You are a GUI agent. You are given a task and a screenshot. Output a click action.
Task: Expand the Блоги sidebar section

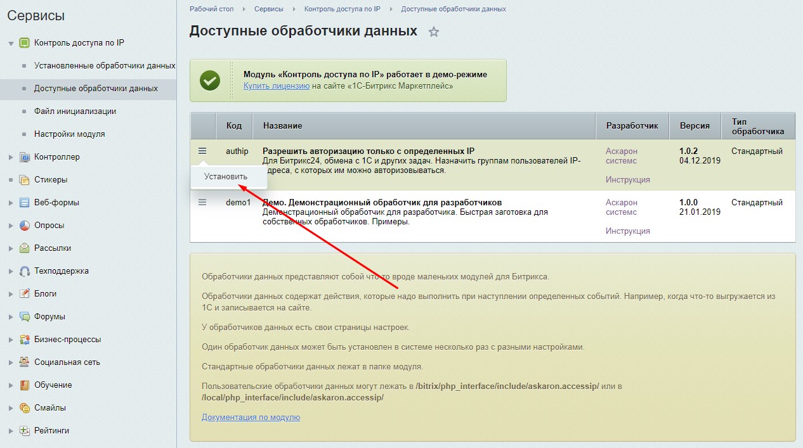(x=11, y=294)
